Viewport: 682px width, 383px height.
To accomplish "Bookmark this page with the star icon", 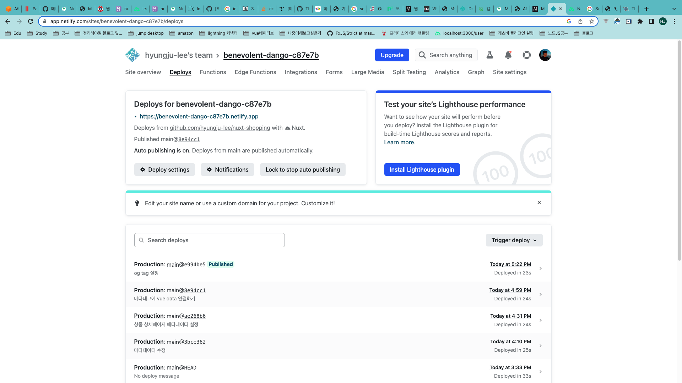I will click(x=592, y=21).
